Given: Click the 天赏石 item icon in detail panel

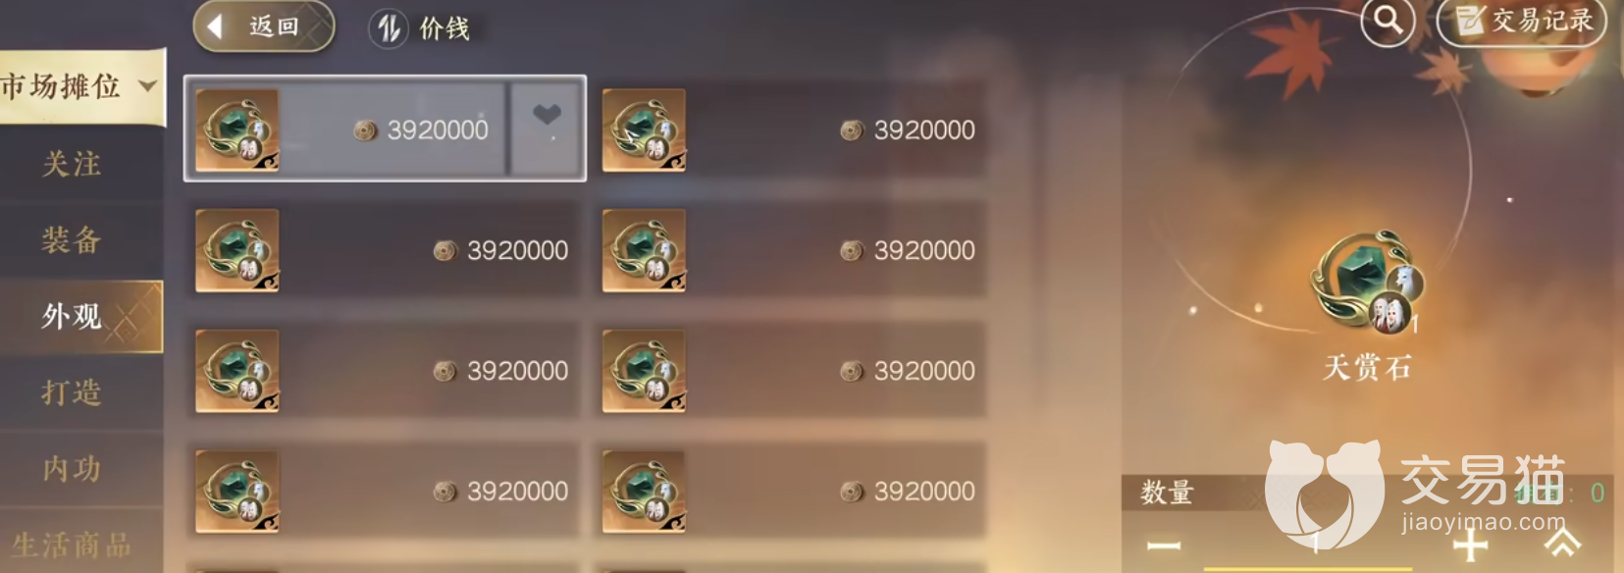Looking at the screenshot, I should (x=1367, y=283).
